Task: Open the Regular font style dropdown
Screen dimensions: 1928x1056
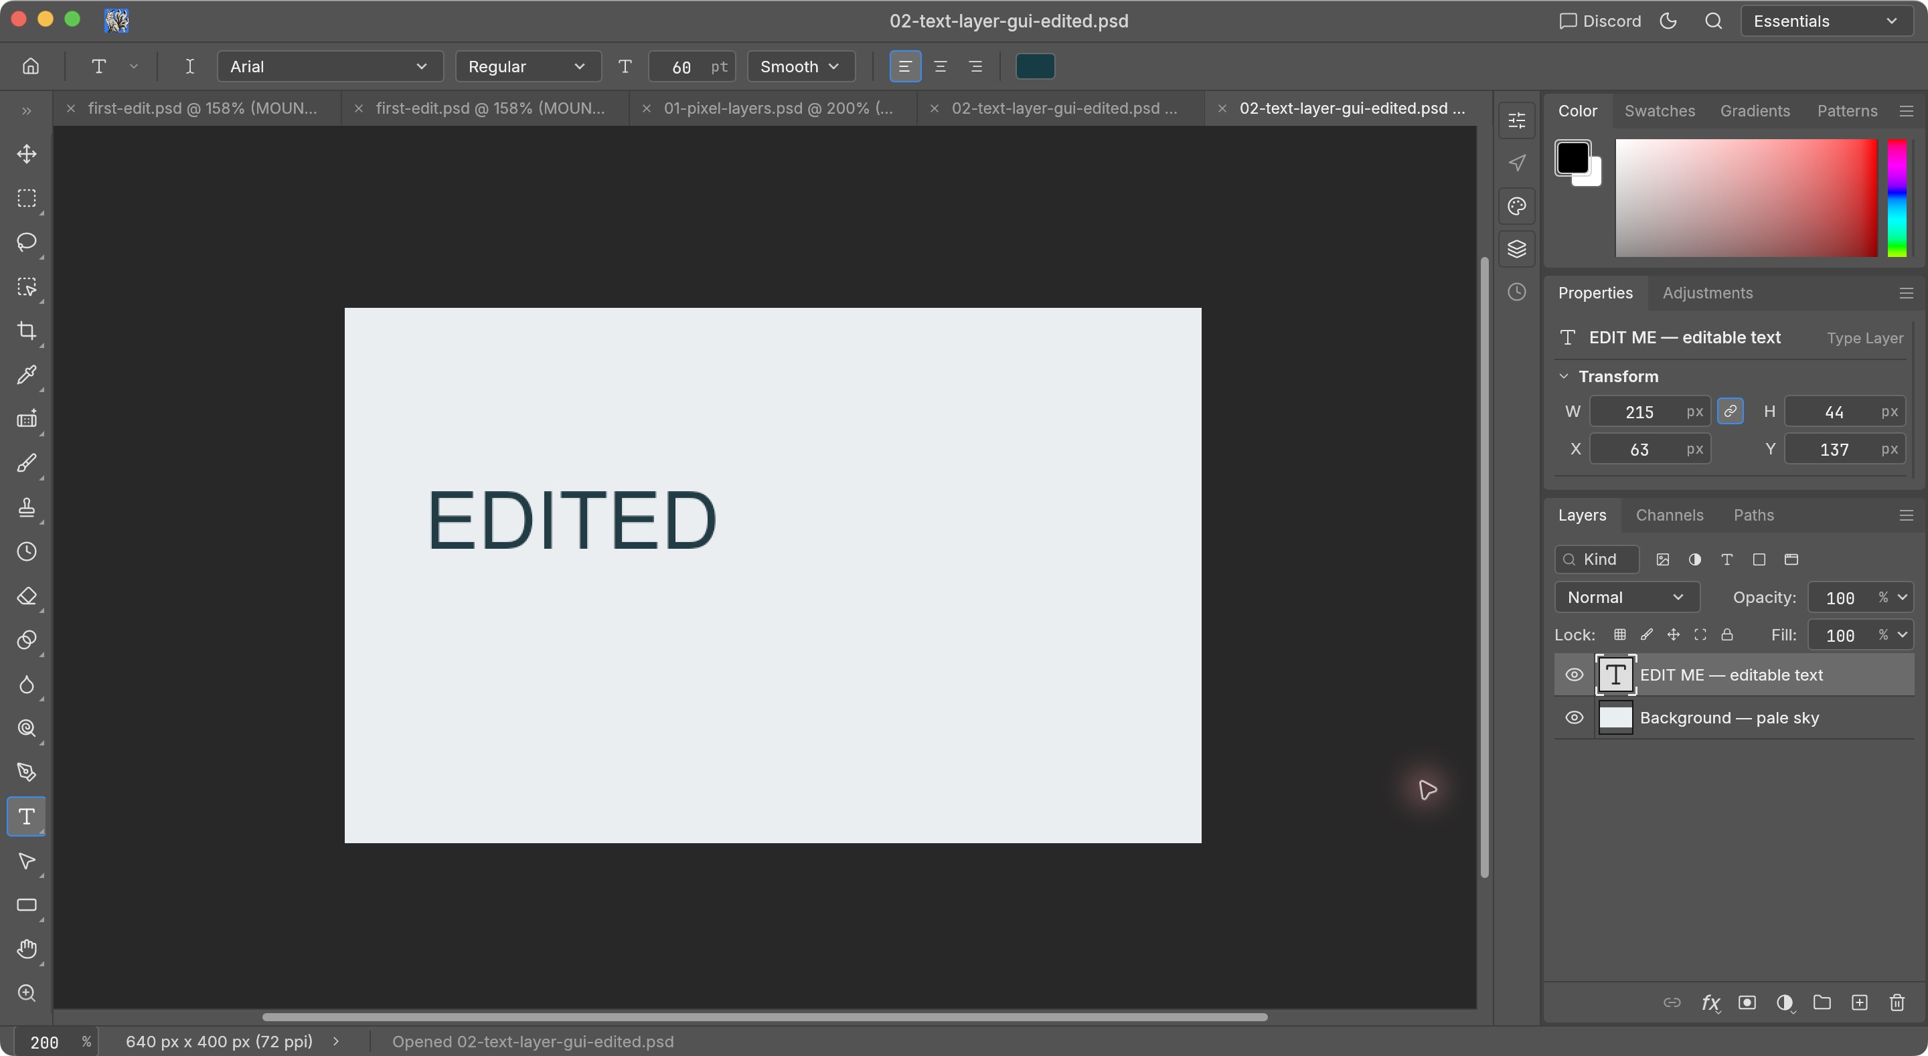Action: [528, 67]
